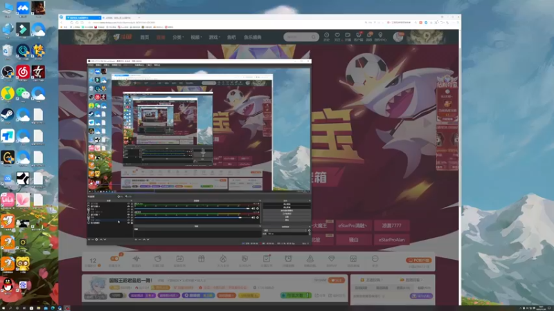This screenshot has width=554, height=311.
Task: Toggle the orange switch in activity bar
Action: pyautogui.click(x=114, y=258)
